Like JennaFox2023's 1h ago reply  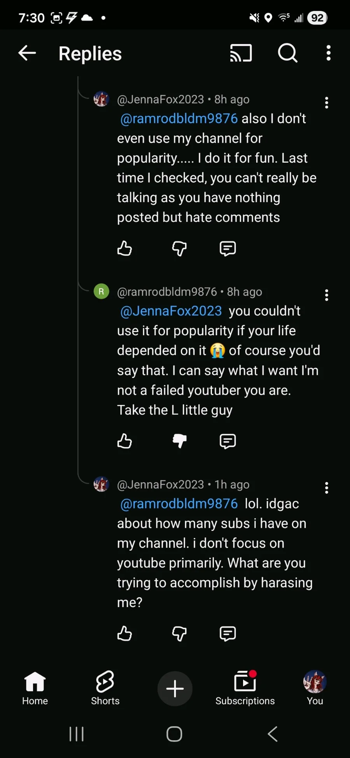124,634
